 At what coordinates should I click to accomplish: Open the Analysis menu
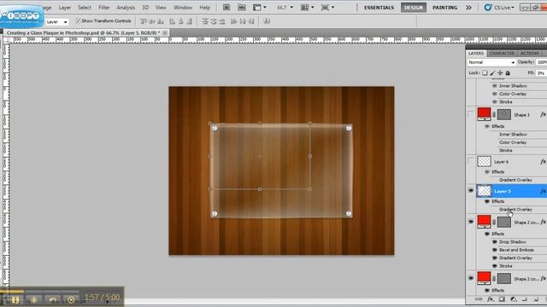tap(126, 8)
